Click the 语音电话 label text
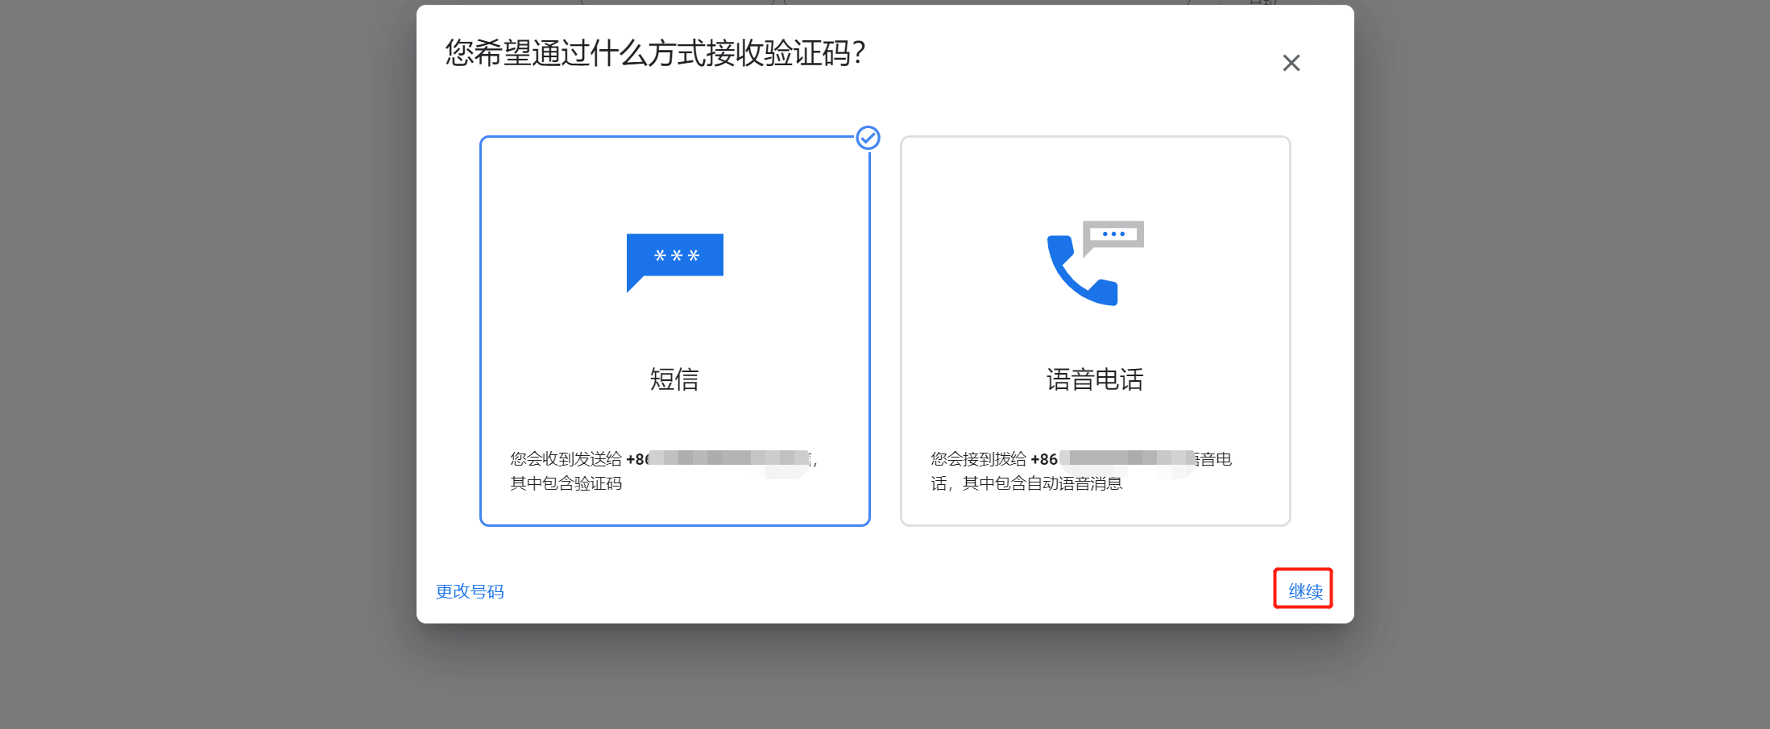1770x729 pixels. point(1095,379)
